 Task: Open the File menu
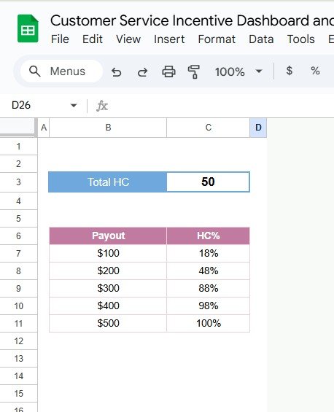tap(60, 39)
